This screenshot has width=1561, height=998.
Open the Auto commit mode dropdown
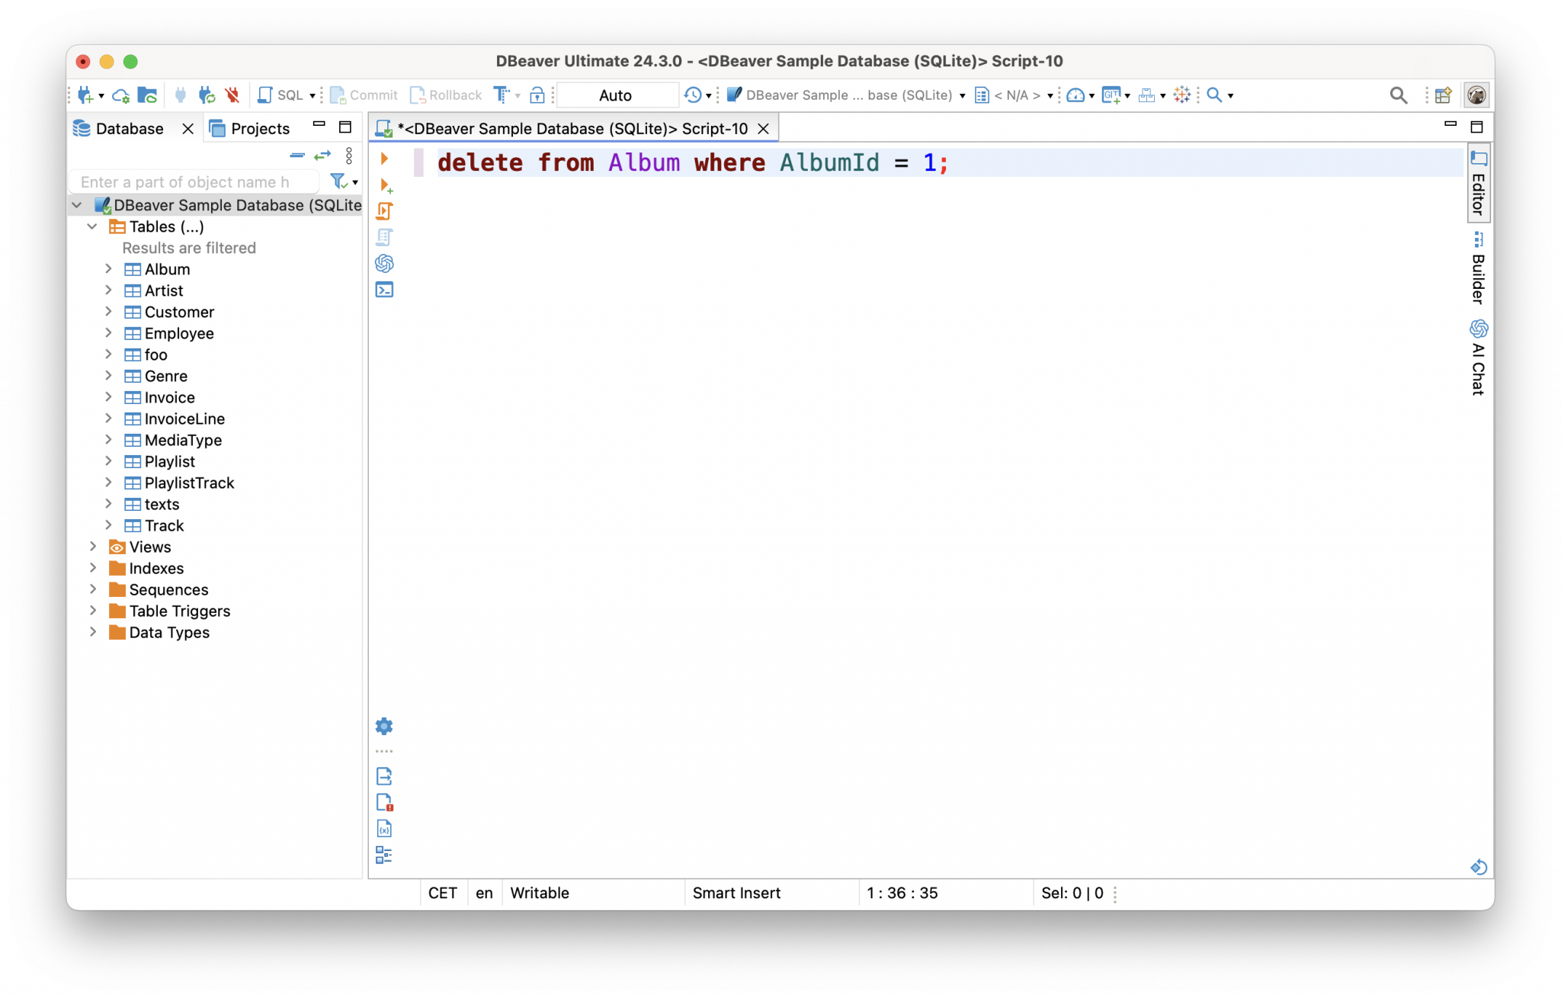pyautogui.click(x=617, y=95)
